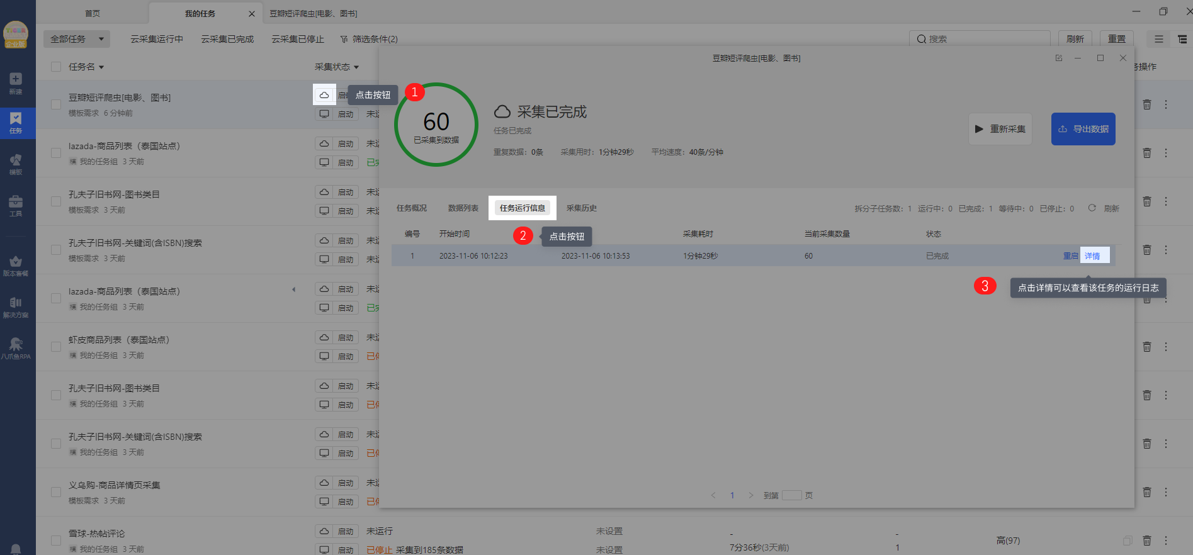
Task: Delete the 豆瓣短评爬虫 task with trash icon
Action: (1147, 104)
